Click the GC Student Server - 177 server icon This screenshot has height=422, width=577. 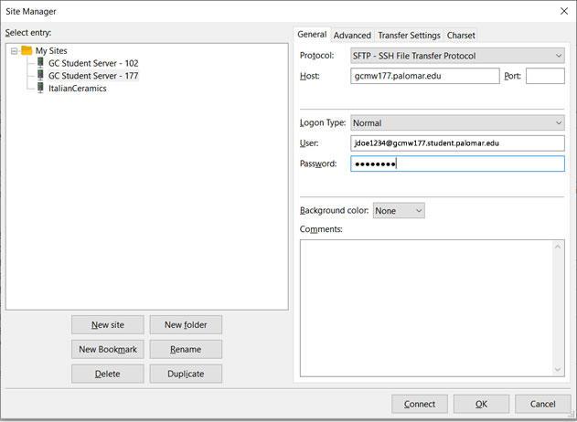click(x=40, y=76)
